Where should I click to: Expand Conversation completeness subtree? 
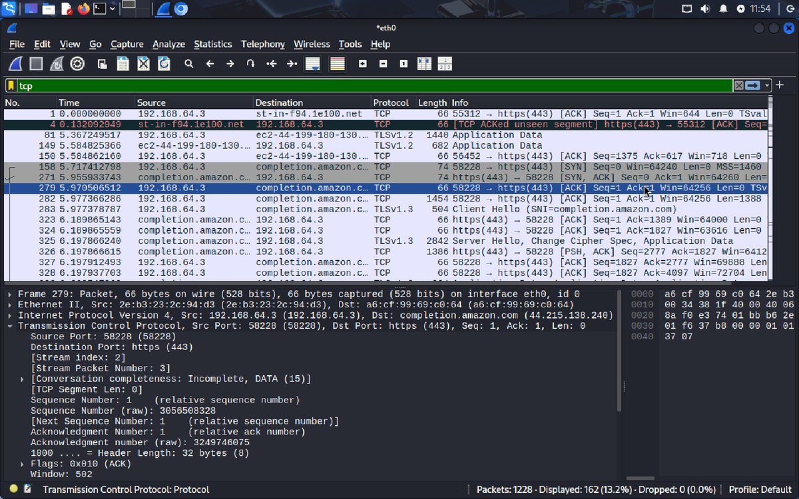pyautogui.click(x=23, y=379)
